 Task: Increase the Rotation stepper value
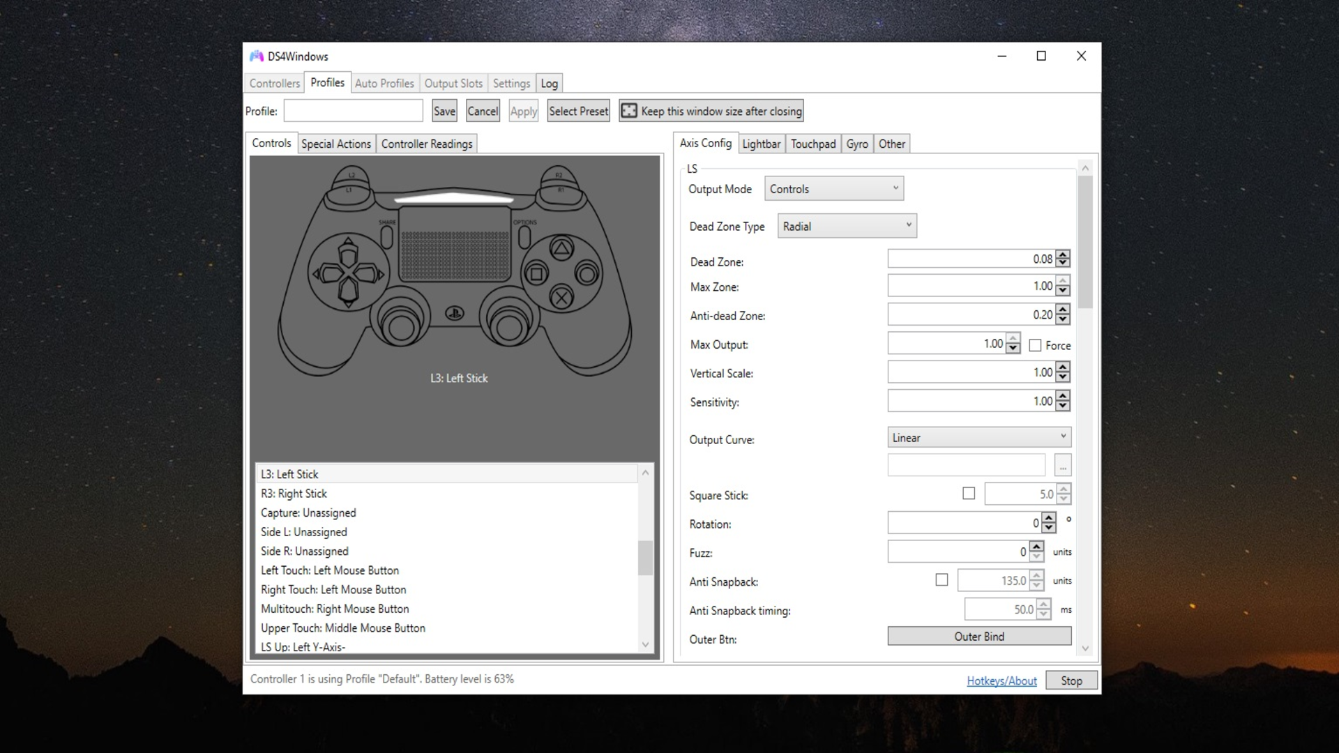click(1049, 518)
